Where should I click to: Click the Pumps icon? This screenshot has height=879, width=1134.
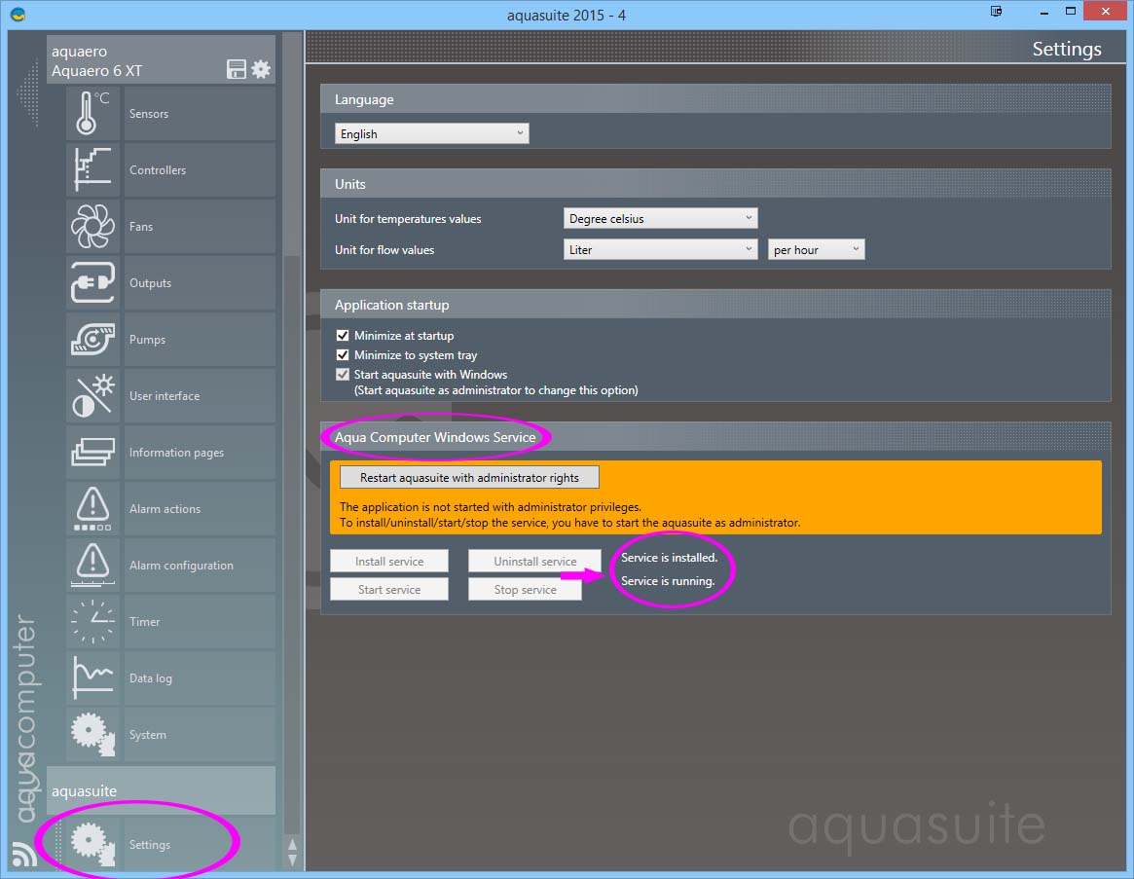pyautogui.click(x=92, y=340)
